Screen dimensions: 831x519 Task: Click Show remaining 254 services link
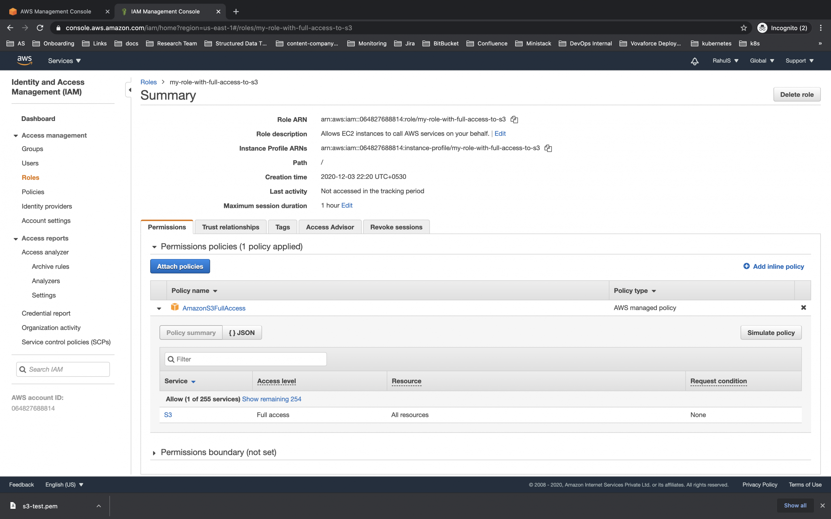272,399
